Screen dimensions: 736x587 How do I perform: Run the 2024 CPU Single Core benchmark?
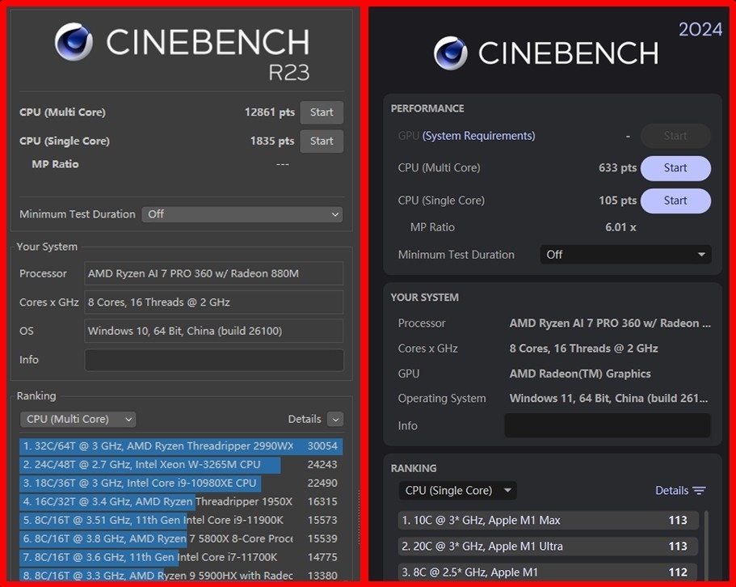tap(675, 201)
